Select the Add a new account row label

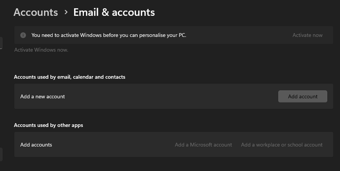point(42,96)
